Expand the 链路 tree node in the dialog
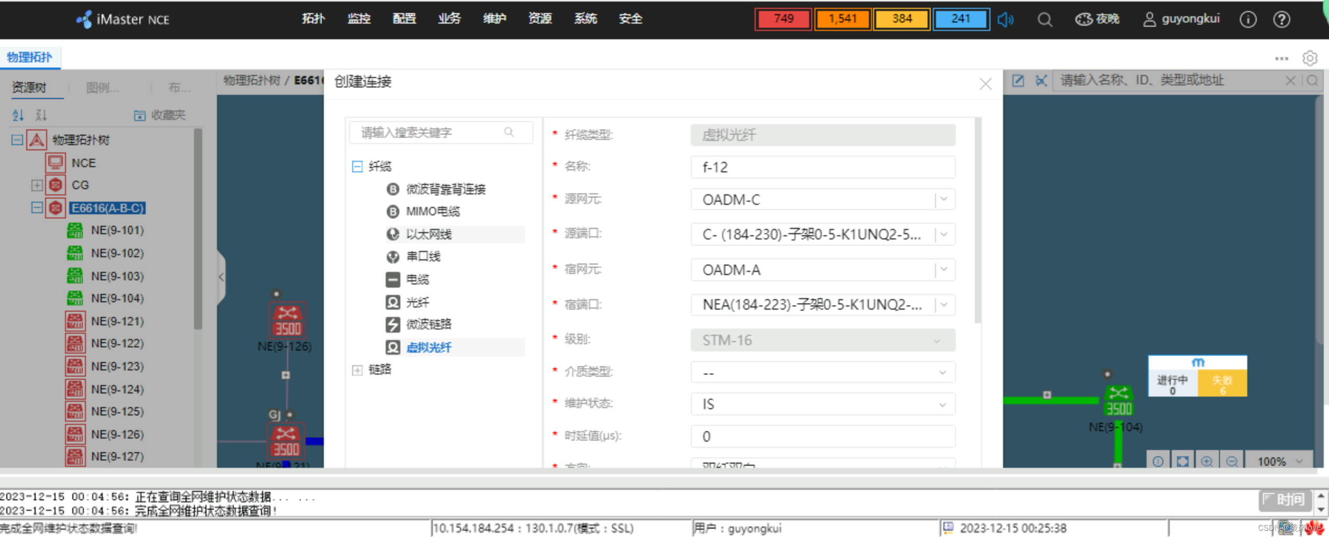The image size is (1329, 537). click(357, 370)
